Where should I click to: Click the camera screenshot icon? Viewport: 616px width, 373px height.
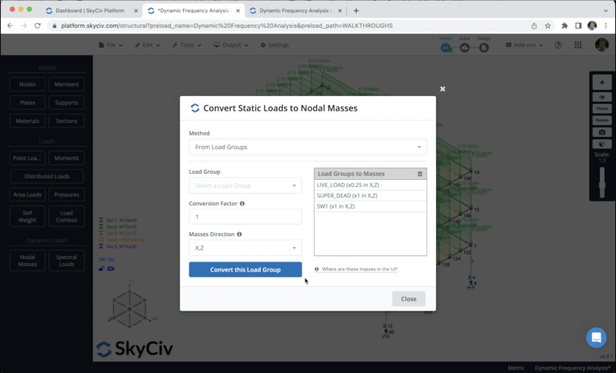[602, 132]
